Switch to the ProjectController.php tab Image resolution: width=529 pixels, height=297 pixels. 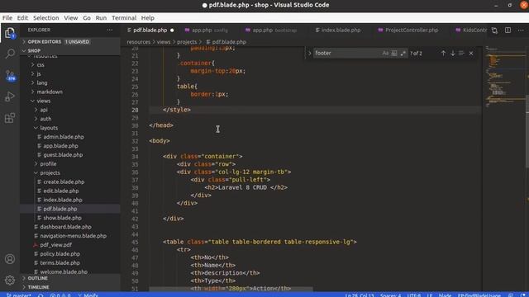tap(412, 31)
